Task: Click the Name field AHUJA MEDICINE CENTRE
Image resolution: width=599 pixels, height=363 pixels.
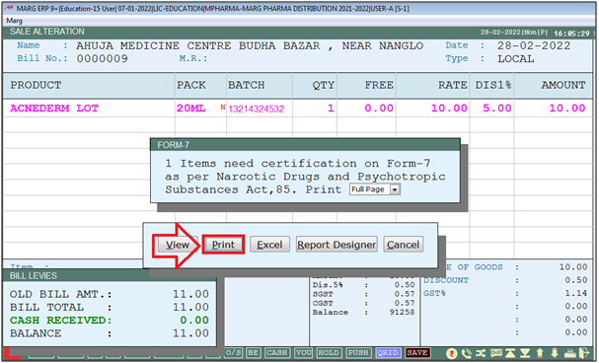Action: pos(250,45)
